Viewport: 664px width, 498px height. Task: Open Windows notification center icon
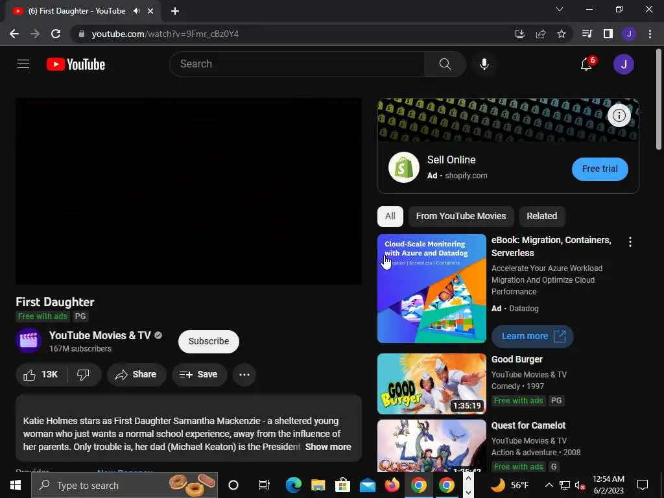(643, 485)
